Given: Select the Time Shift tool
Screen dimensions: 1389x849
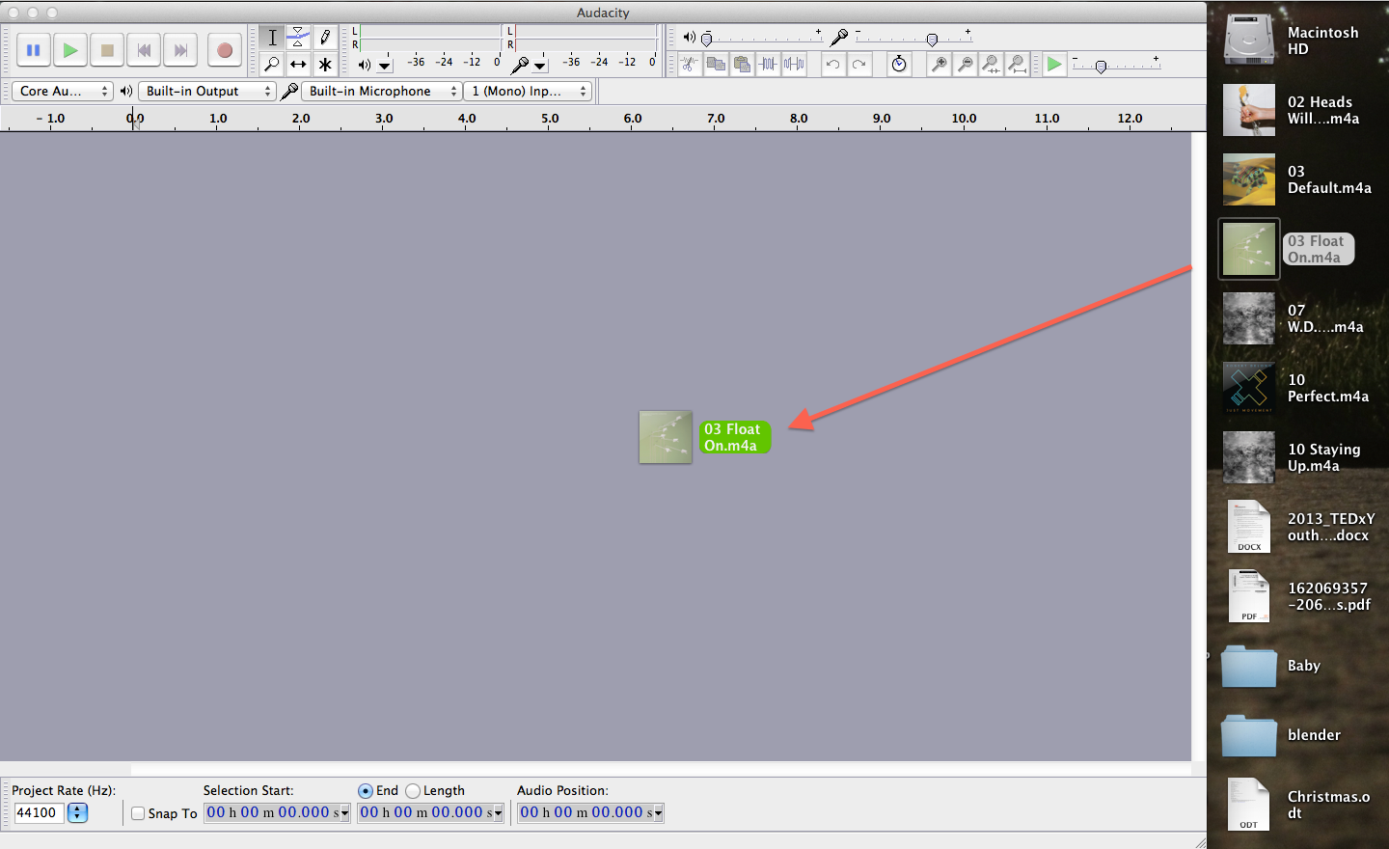Looking at the screenshot, I should pos(298,65).
